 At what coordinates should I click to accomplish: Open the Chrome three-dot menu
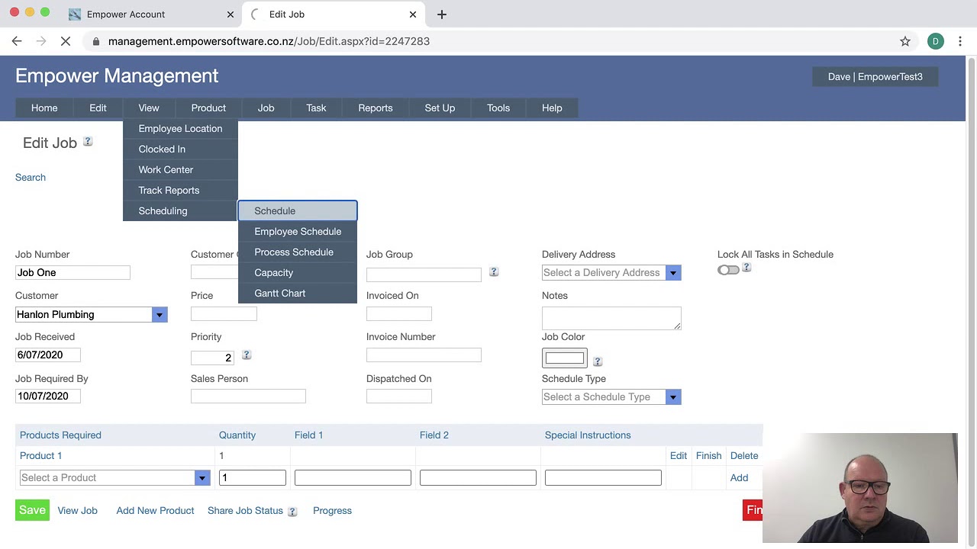960,41
